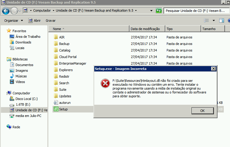Select the Search folder icon
The image size is (230, 147).
[x=56, y=83]
